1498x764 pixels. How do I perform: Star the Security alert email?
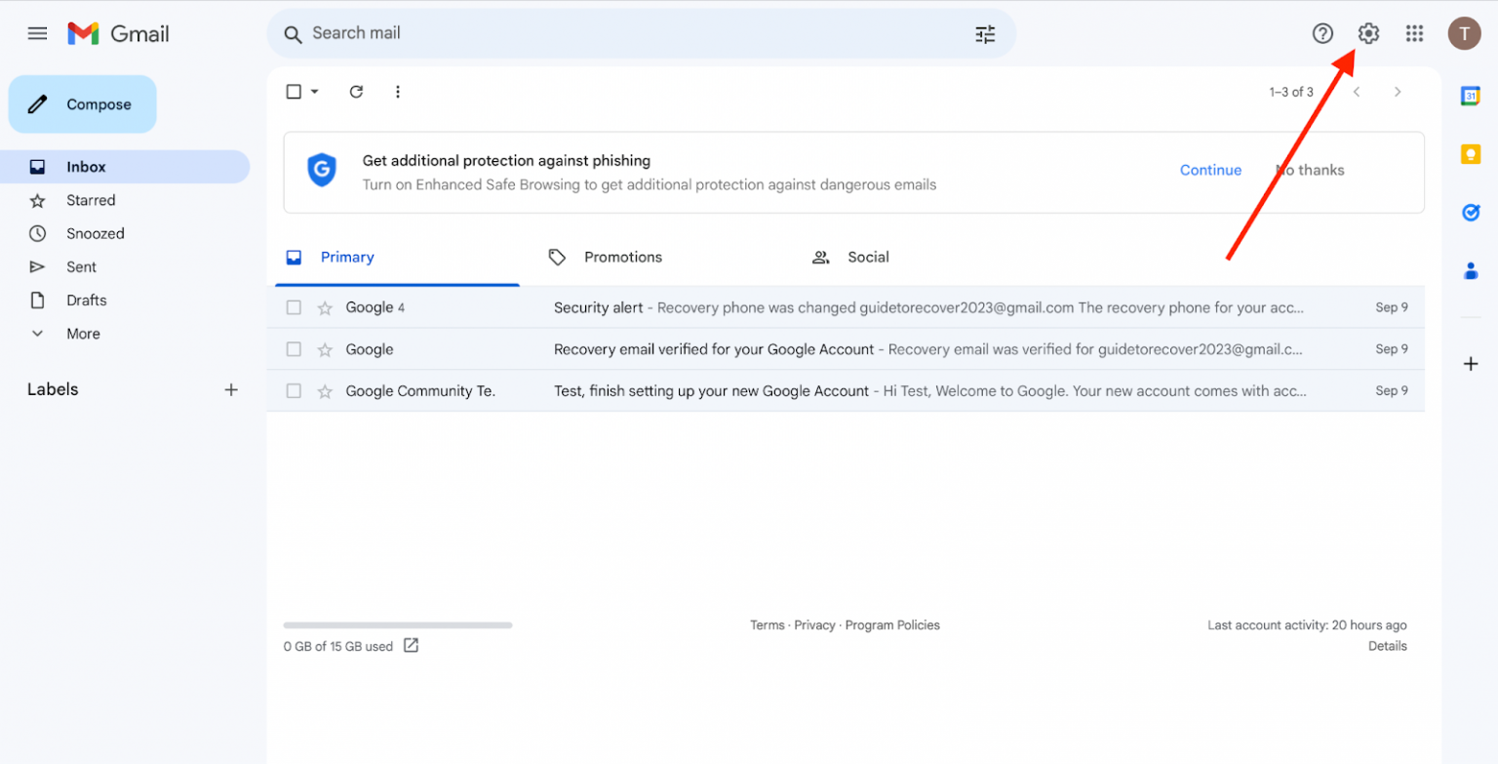[325, 307]
